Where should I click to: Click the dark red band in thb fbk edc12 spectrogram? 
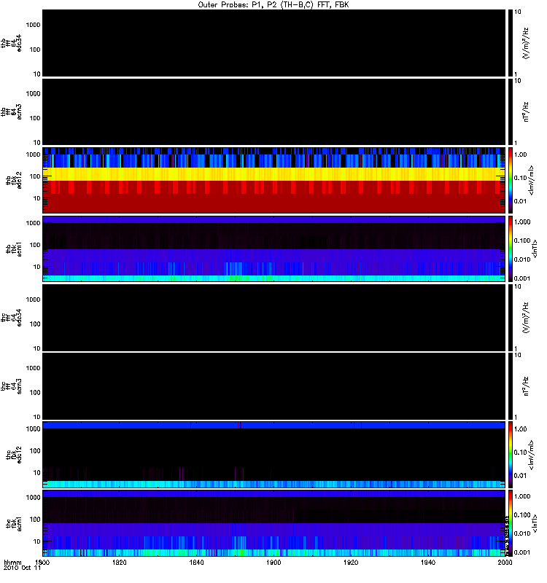point(273,203)
